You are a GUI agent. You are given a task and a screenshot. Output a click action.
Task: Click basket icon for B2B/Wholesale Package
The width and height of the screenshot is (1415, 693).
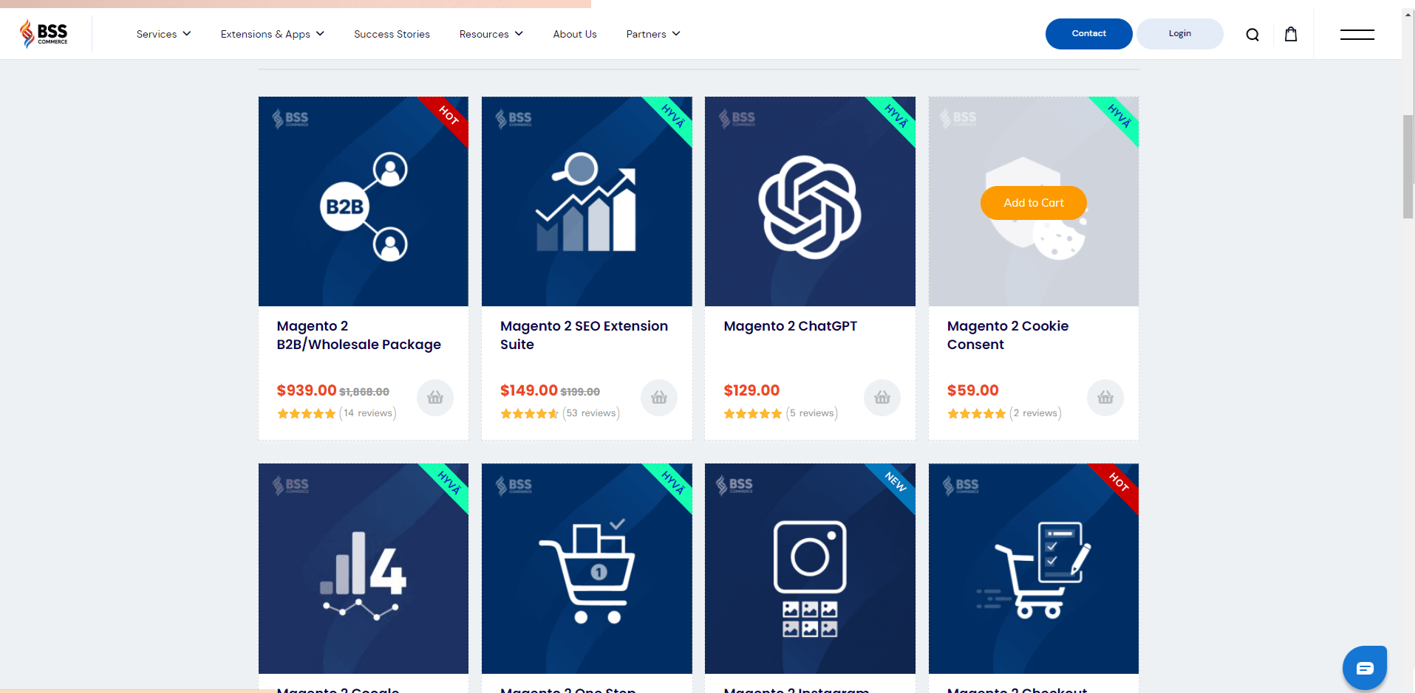[435, 398]
